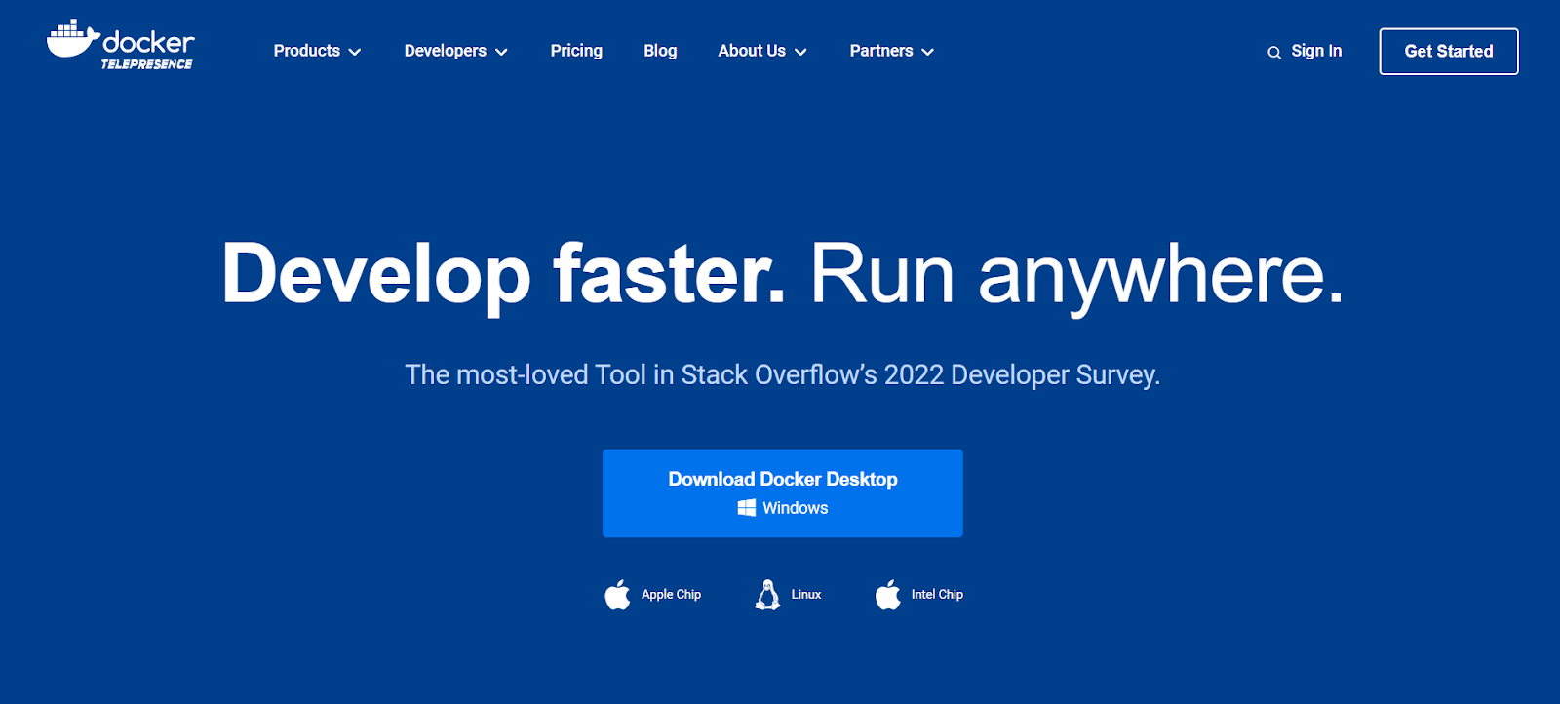
Task: Click the Apple logo beside Intel Chip
Action: tap(888, 595)
